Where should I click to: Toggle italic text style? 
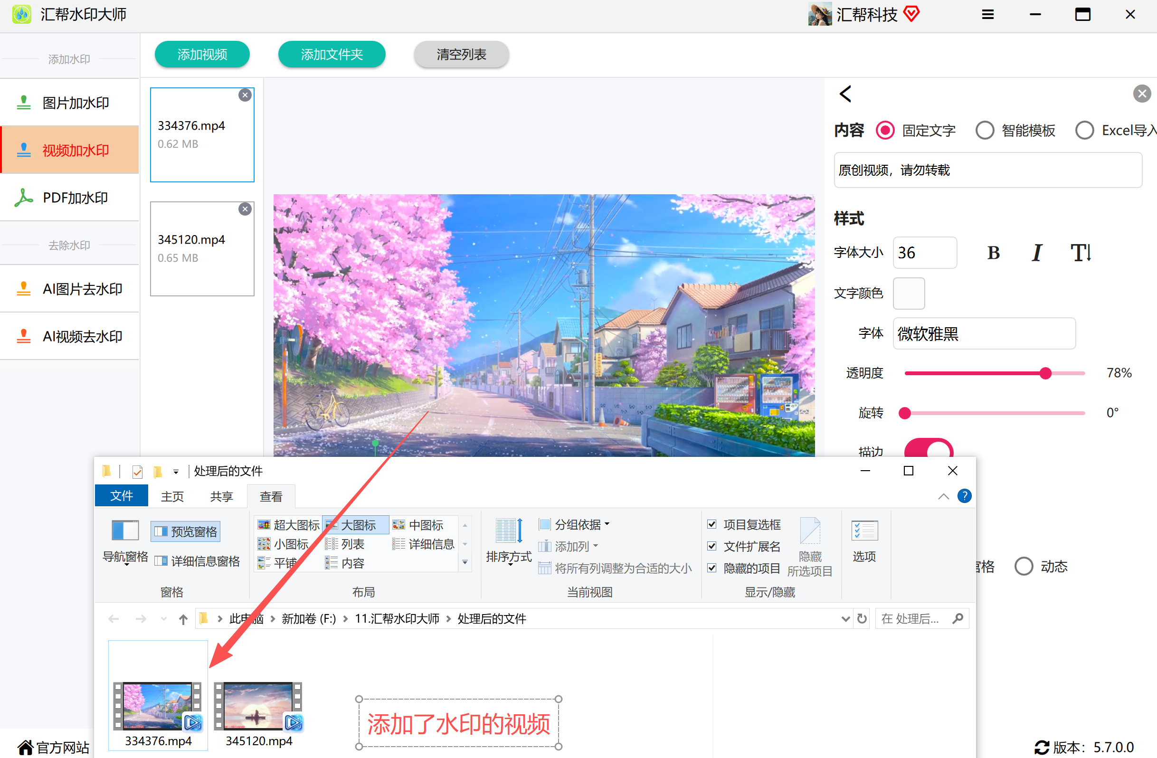pos(1036,253)
